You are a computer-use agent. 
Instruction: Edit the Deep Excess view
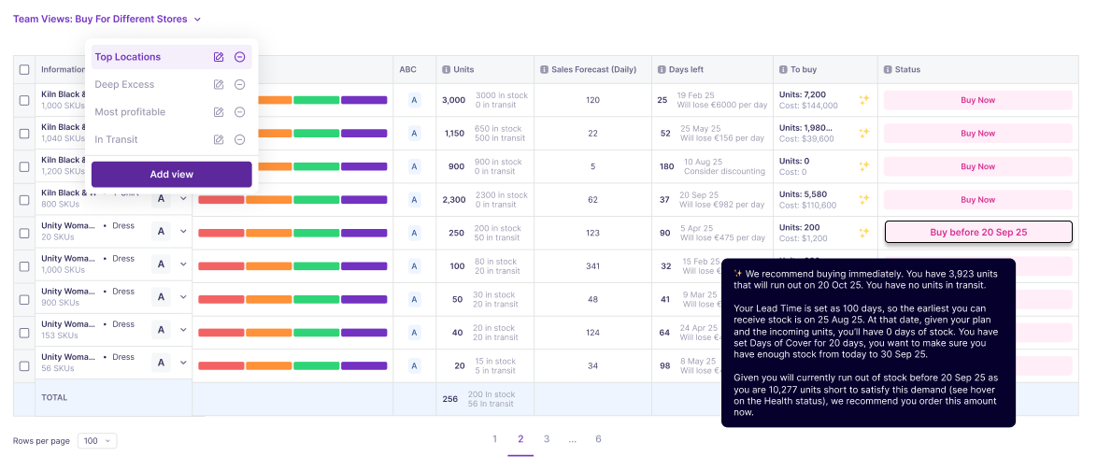pyautogui.click(x=219, y=85)
